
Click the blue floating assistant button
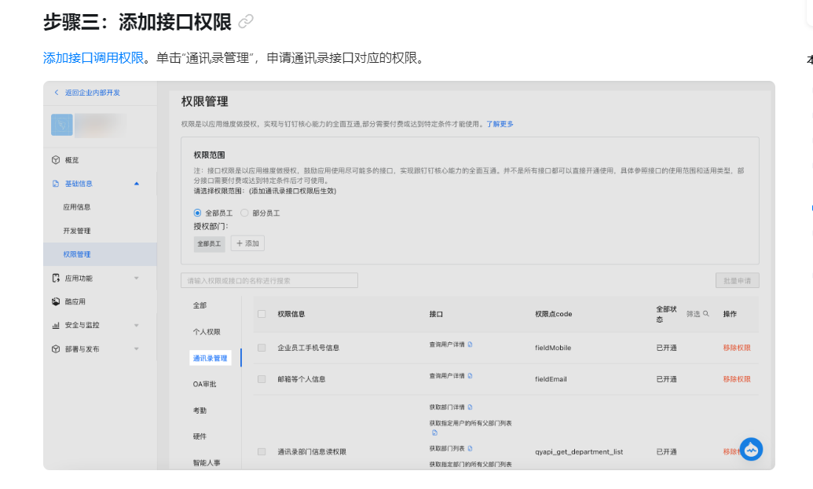[751, 450]
